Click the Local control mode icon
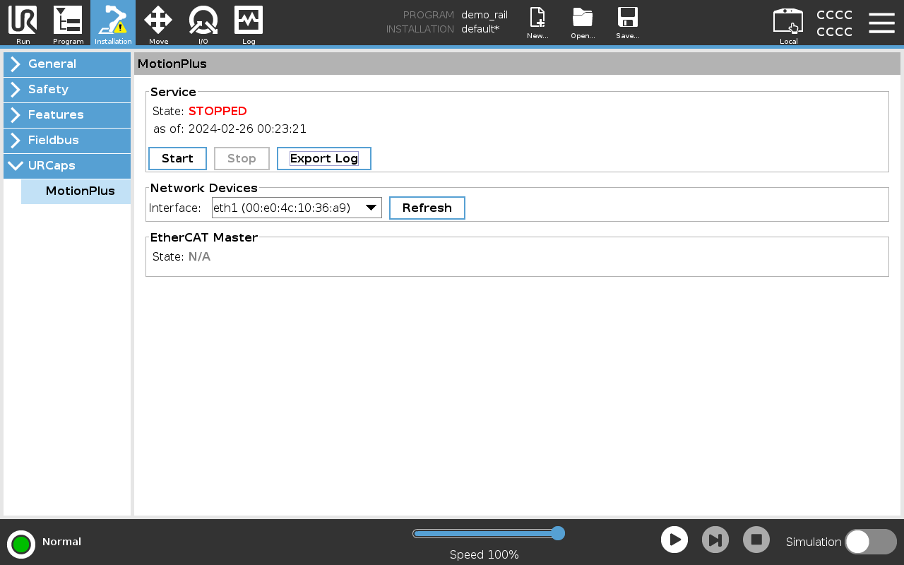 click(788, 23)
